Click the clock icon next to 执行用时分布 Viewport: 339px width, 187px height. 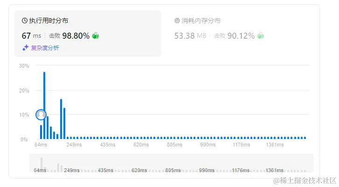[25, 21]
